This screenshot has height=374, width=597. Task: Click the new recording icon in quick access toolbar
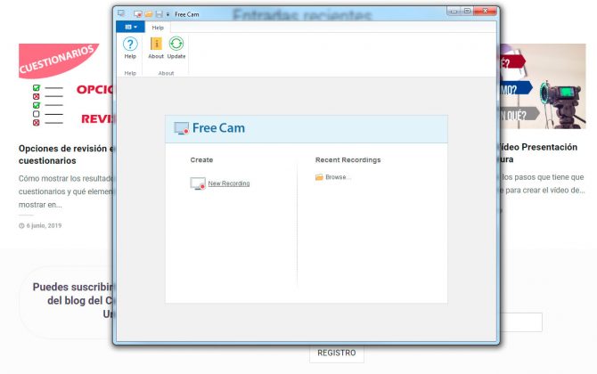point(138,14)
